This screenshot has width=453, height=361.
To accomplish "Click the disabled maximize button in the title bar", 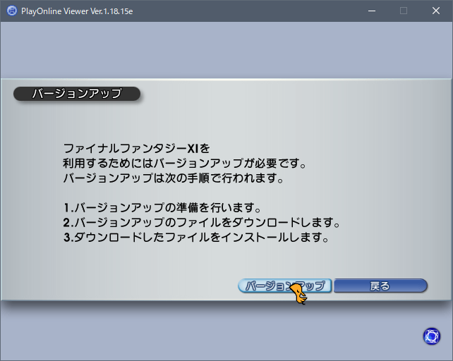I will click(404, 11).
